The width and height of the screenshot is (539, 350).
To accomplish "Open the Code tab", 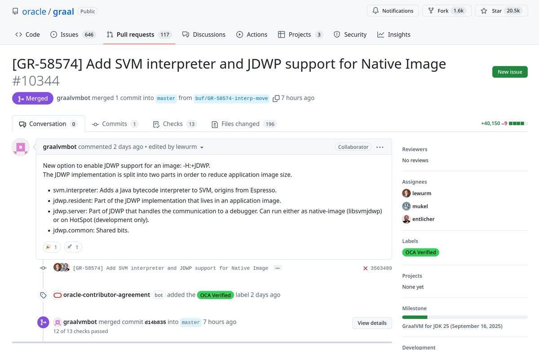I will 27,35.
